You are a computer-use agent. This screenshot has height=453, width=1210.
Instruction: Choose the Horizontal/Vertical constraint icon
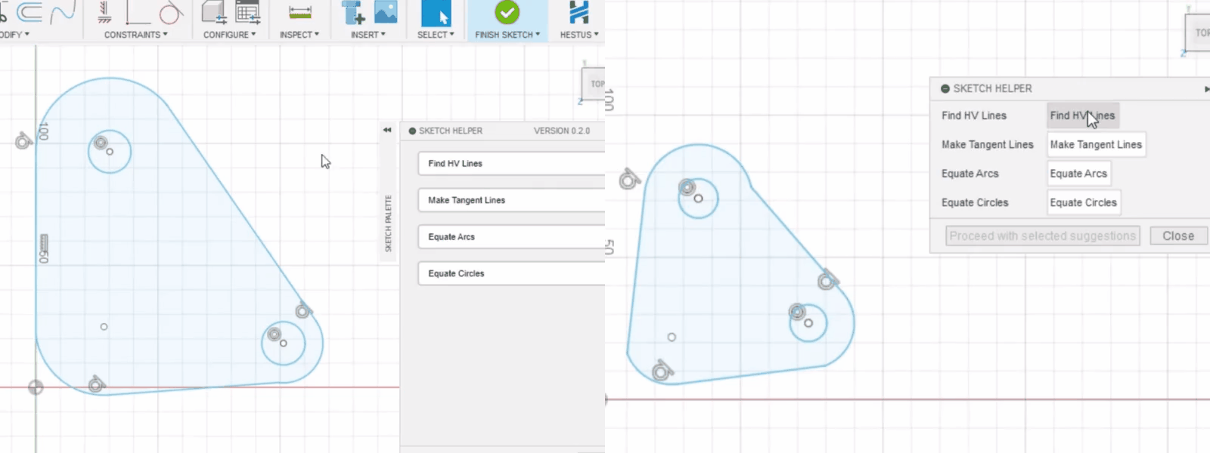tap(138, 12)
